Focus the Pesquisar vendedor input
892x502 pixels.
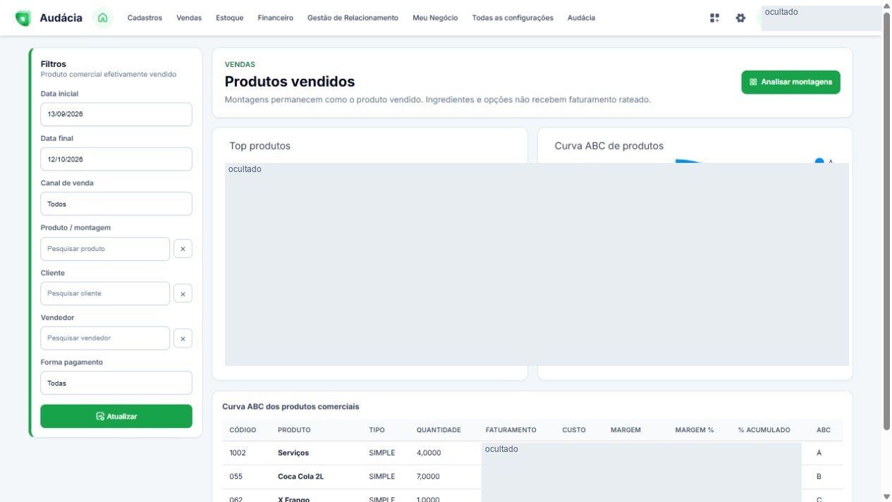(105, 338)
